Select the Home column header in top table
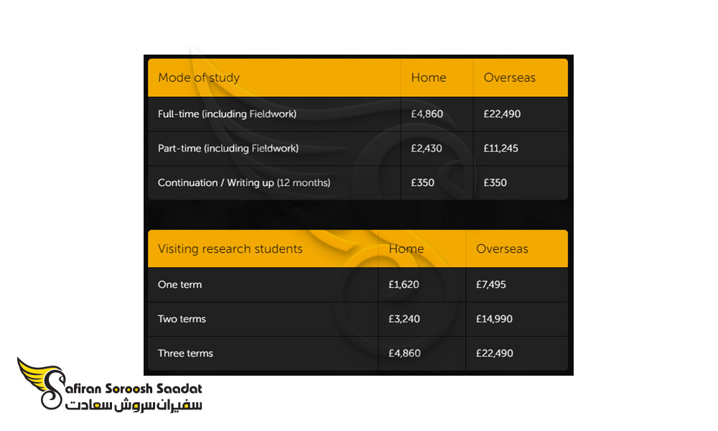Viewport: 718px width, 431px height. (429, 78)
